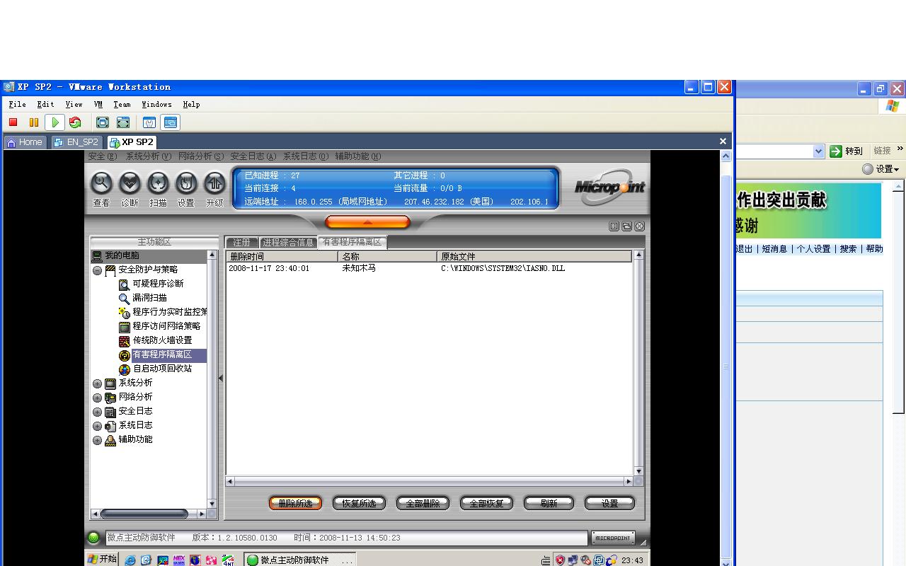The height and width of the screenshot is (566, 906).
Task: Expand the 辅助功能 tree node
Action: (98, 440)
